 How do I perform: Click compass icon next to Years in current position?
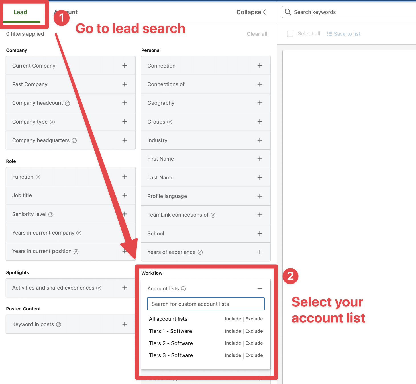pos(76,252)
